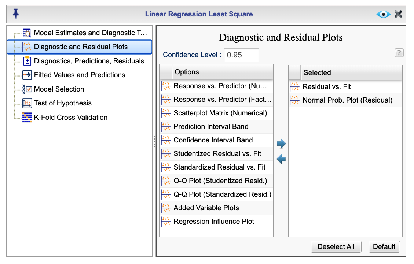Click the Fitted Values and Predictions arrow icon
The height and width of the screenshot is (264, 414).
pyautogui.click(x=27, y=75)
